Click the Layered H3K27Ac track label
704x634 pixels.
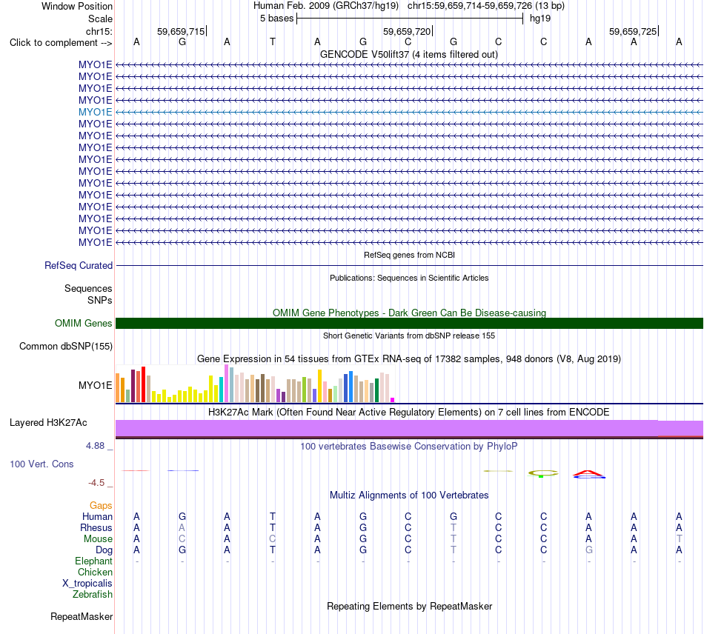coord(48,423)
